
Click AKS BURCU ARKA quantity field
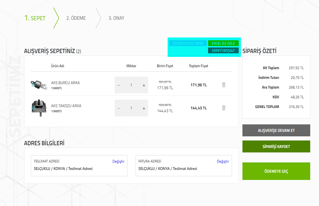(131, 85)
